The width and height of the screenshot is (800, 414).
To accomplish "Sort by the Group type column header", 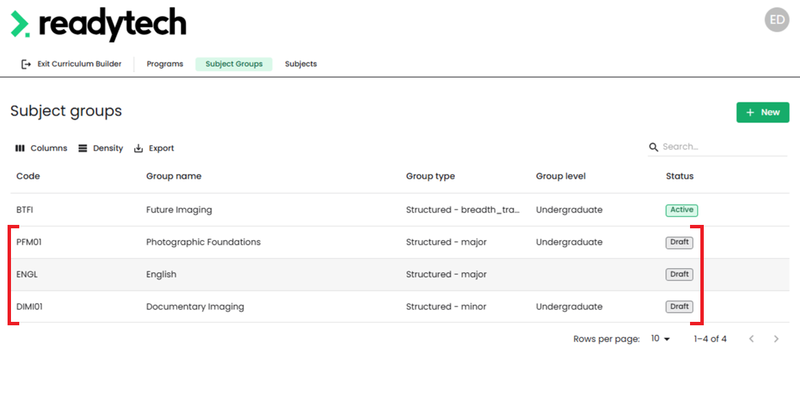I will [x=430, y=176].
